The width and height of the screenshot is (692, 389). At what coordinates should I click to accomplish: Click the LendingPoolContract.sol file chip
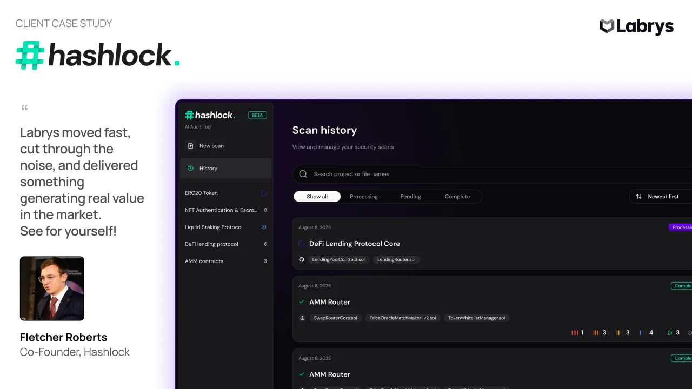pyautogui.click(x=338, y=259)
